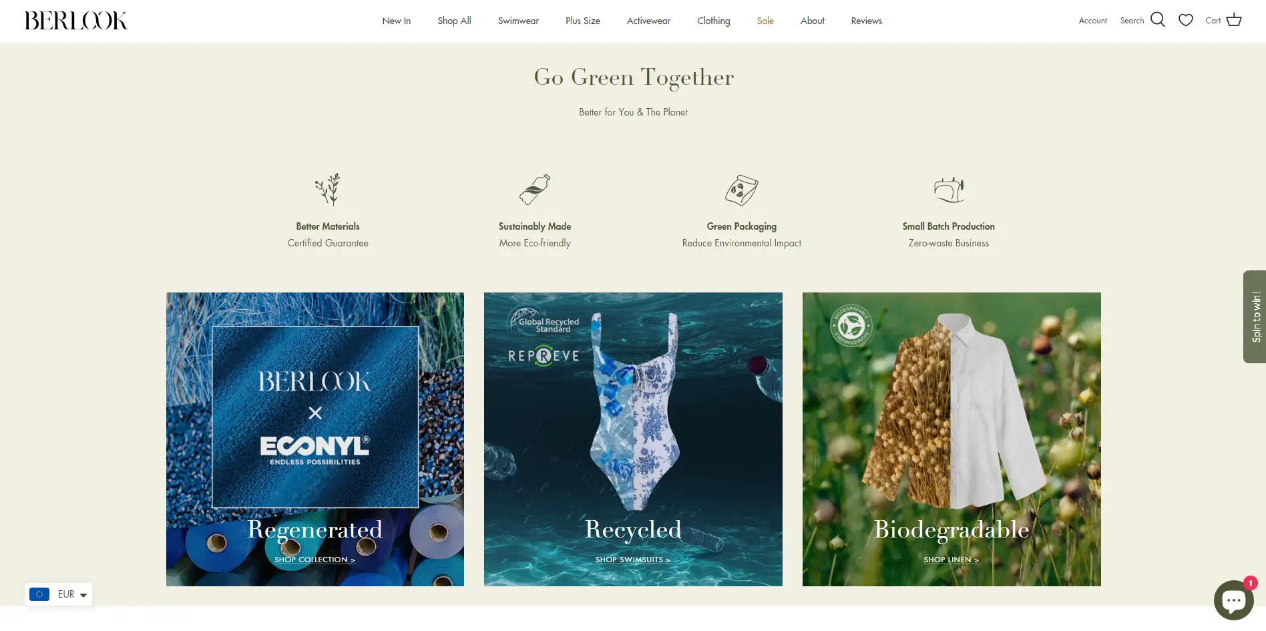Select the Recycled swimsuit banner image
The width and height of the screenshot is (1266, 631).
(x=633, y=439)
